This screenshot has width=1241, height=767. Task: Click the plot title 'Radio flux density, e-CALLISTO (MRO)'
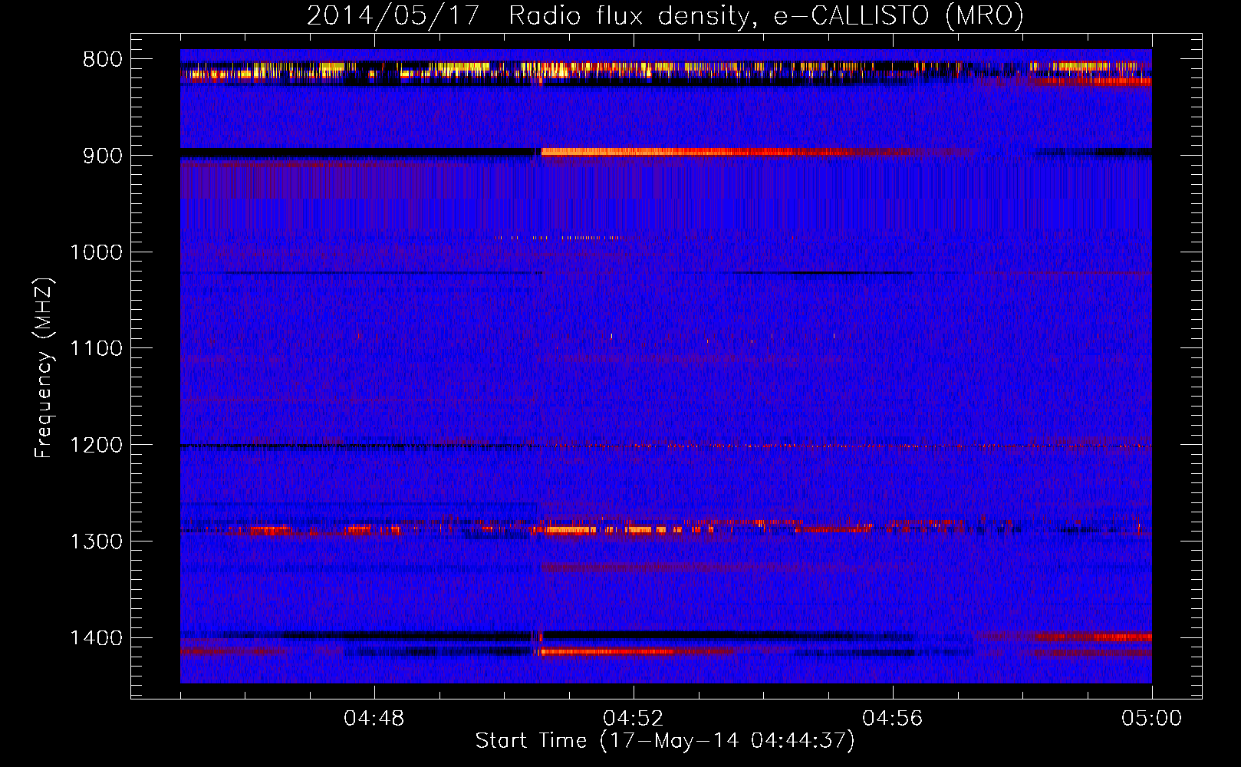coord(765,15)
